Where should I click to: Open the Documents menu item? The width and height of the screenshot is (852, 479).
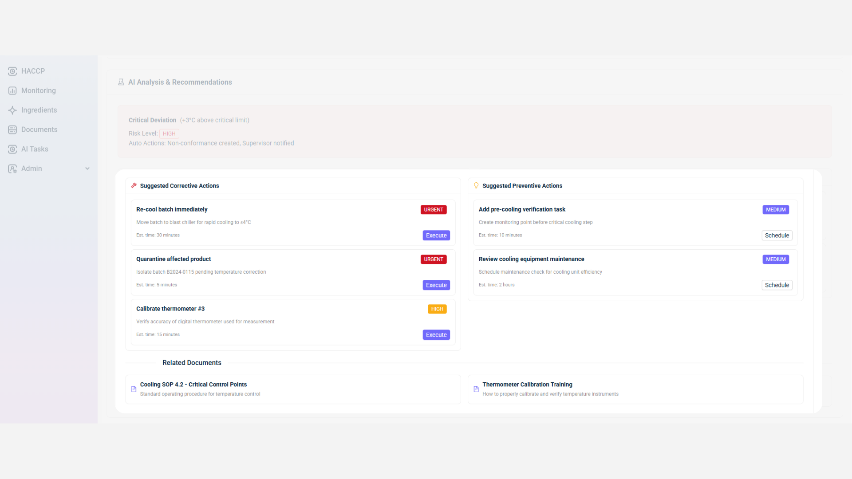pos(39,130)
